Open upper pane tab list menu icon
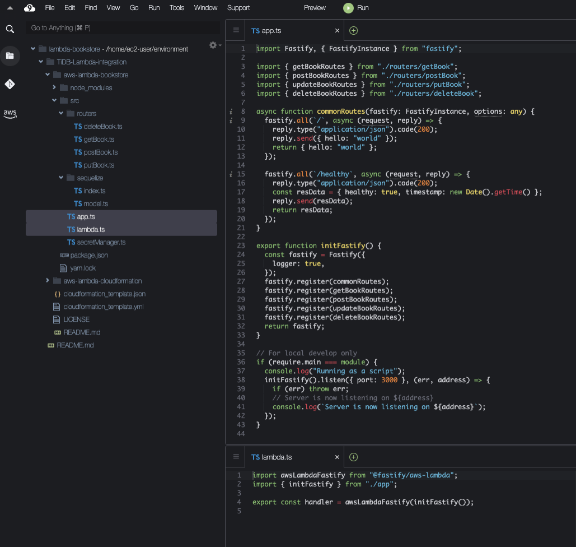This screenshot has width=576, height=547. click(236, 30)
